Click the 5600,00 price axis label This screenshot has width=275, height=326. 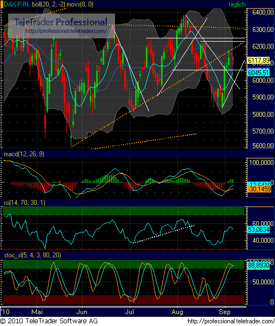coord(263,146)
